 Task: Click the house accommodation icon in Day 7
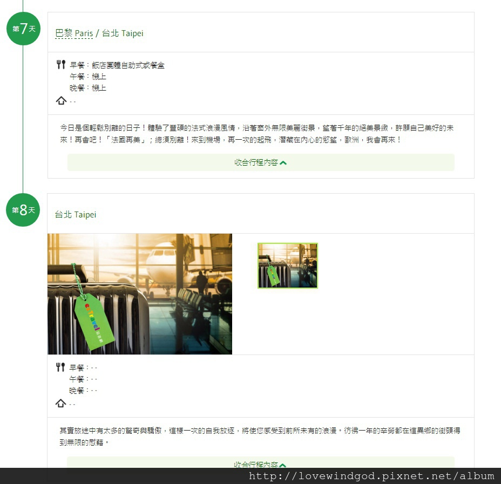click(61, 100)
